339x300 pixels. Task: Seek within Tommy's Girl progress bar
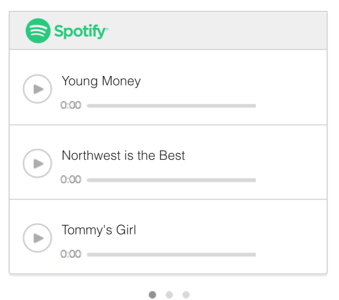(171, 255)
